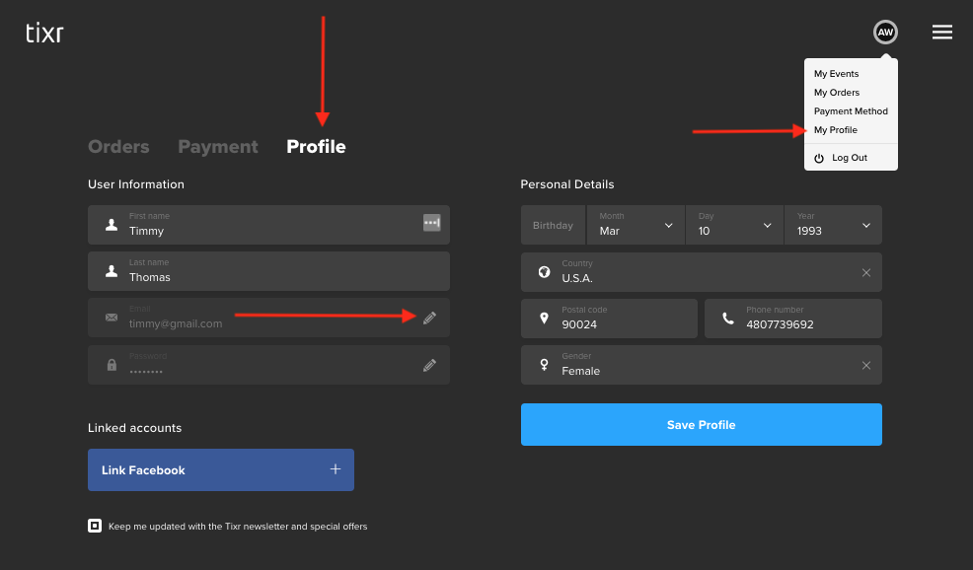Open the birthday Day dropdown

pyautogui.click(x=735, y=225)
